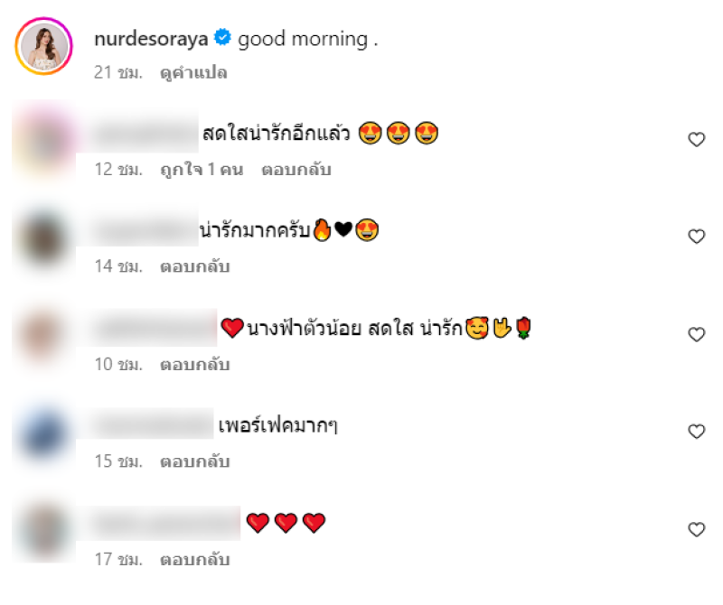Click 'ดูคำแปล' to see translation
723x605 pixels.
tap(193, 73)
